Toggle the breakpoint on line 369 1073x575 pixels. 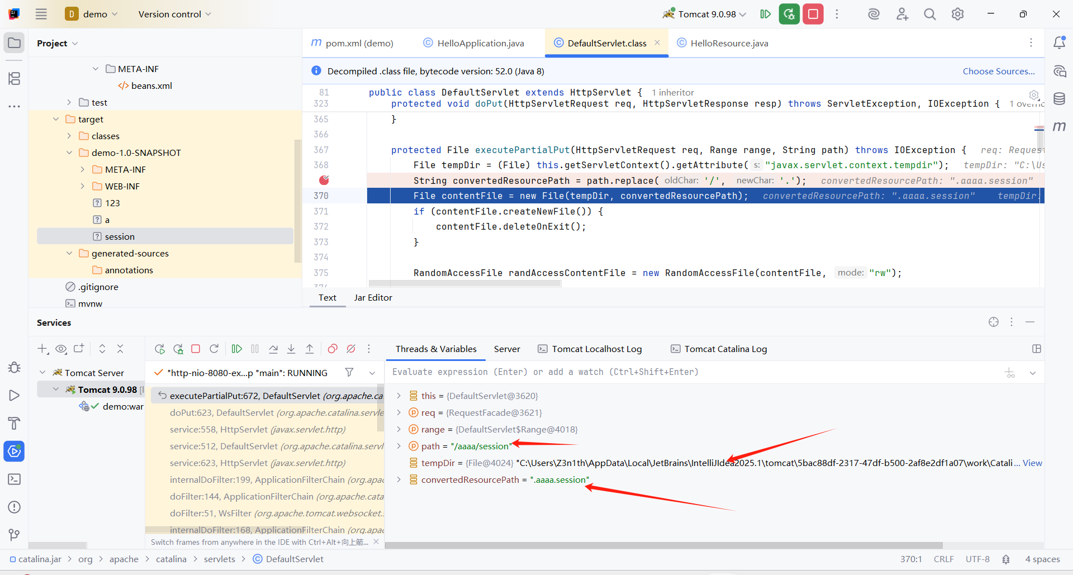[324, 180]
